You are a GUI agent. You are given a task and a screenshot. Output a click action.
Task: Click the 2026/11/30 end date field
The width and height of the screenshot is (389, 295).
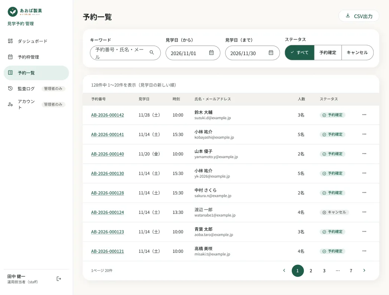pyautogui.click(x=252, y=53)
